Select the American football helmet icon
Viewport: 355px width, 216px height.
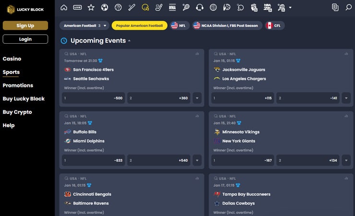pos(145,8)
